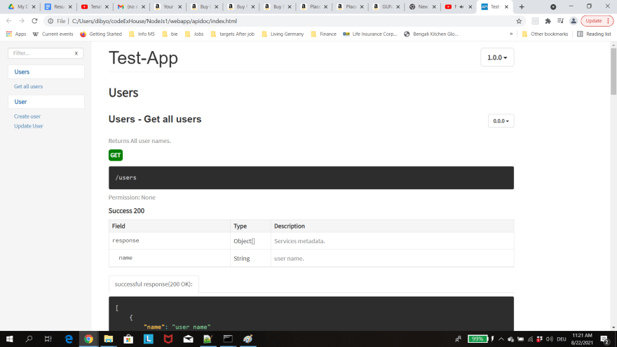Viewport: 617px width, 347px height.
Task: Close the muted YouTube tab
Action: (x=470, y=7)
